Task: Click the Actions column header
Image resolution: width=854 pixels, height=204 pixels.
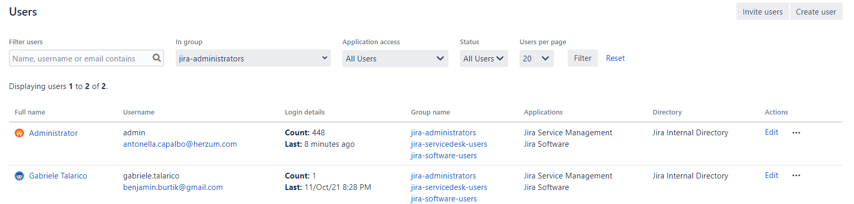Action: (776, 112)
